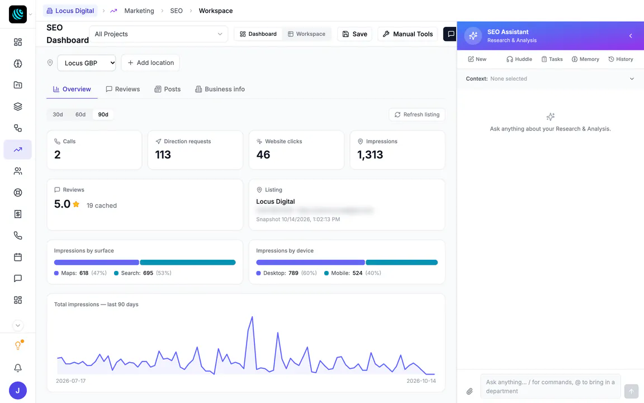Click the Website clicks card
Screen dimensions: 644x403
[x=296, y=150]
